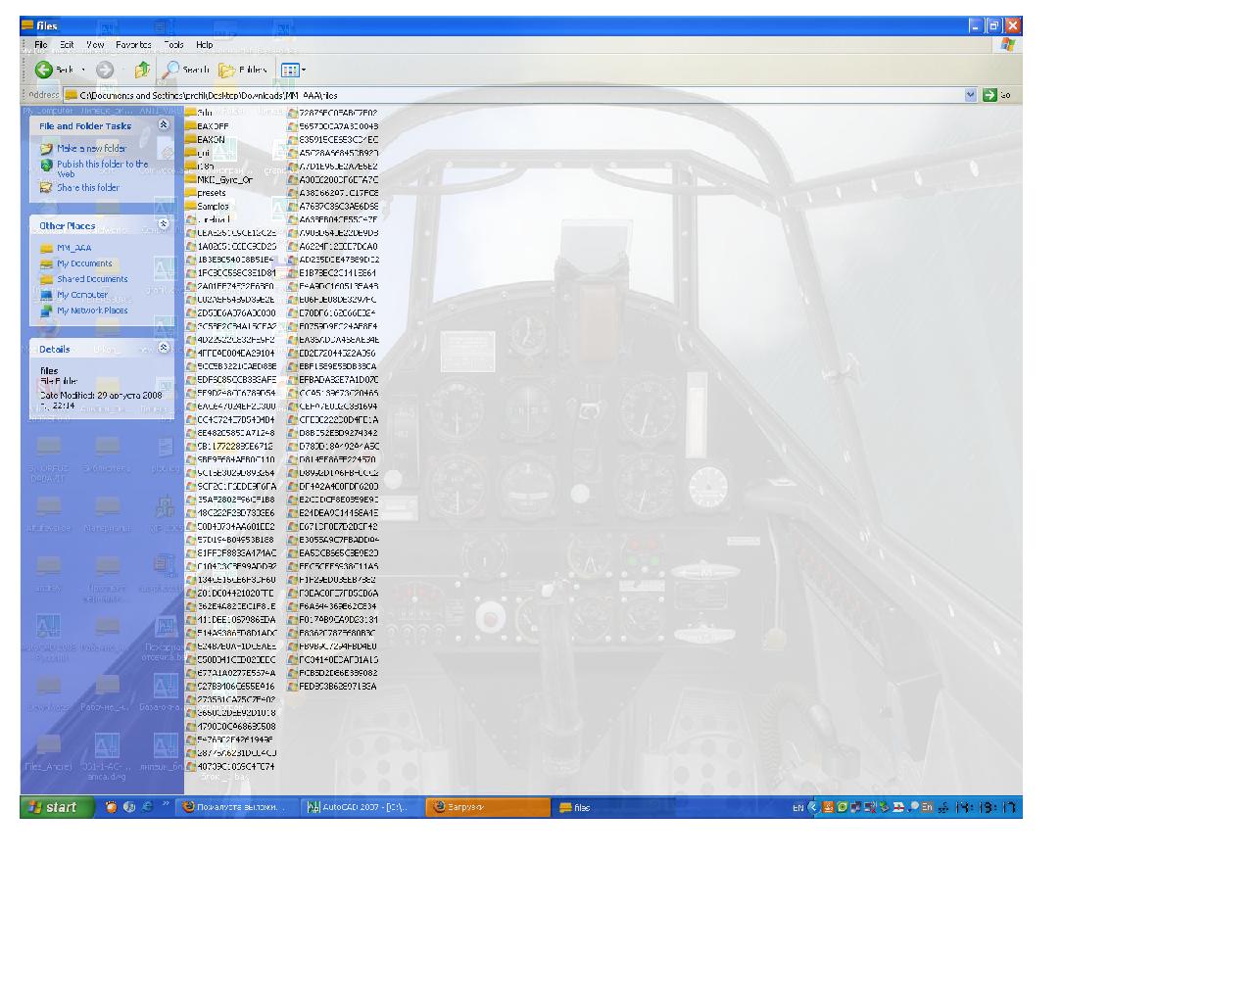Switch to the AutoCAD 2007 taskbar button
Viewport: 1254px width, 1003px height.
point(362,807)
